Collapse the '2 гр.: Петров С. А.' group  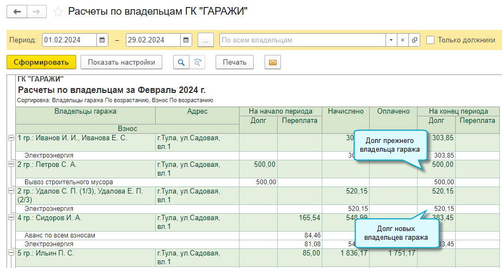11,164
